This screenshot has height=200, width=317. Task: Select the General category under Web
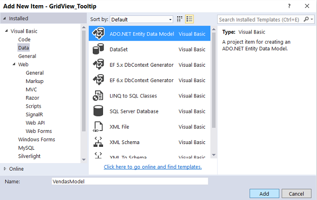[x=34, y=73]
